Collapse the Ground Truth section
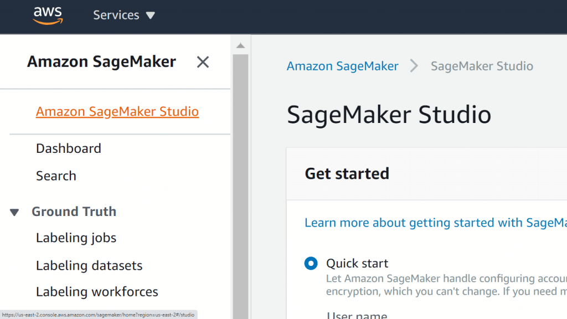Viewport: 567px width, 319px height. pos(14,212)
